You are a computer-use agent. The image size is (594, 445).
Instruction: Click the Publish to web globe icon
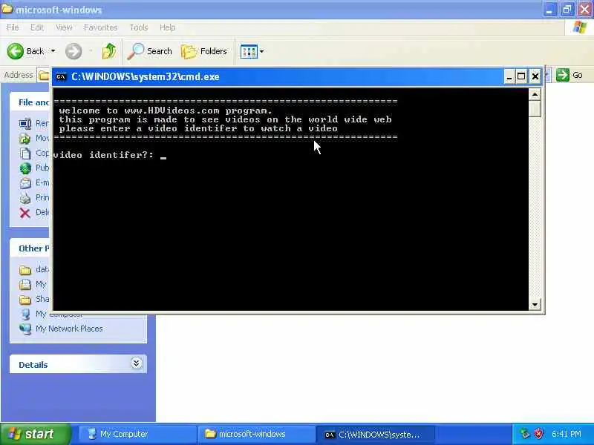click(x=25, y=168)
